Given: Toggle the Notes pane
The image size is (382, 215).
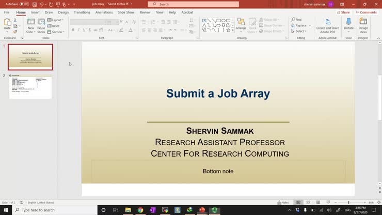Looking at the screenshot, I should (283, 203).
